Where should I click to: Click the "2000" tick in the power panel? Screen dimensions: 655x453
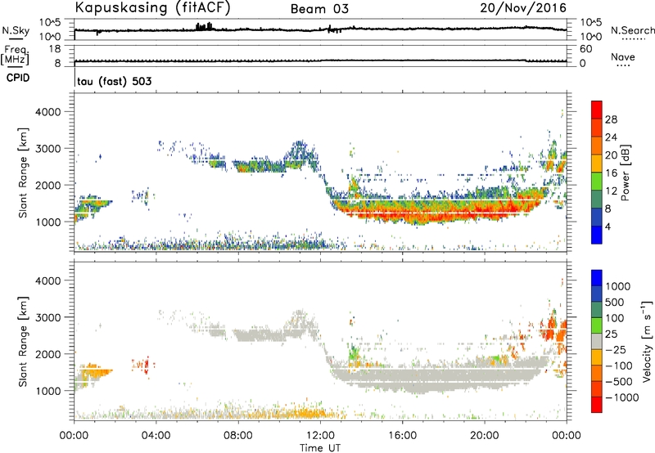coord(47,185)
